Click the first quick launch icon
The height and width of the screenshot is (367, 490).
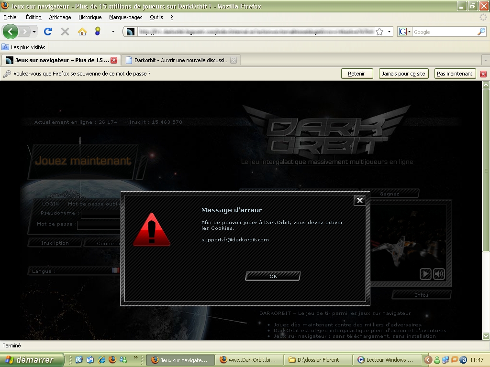[79, 360]
